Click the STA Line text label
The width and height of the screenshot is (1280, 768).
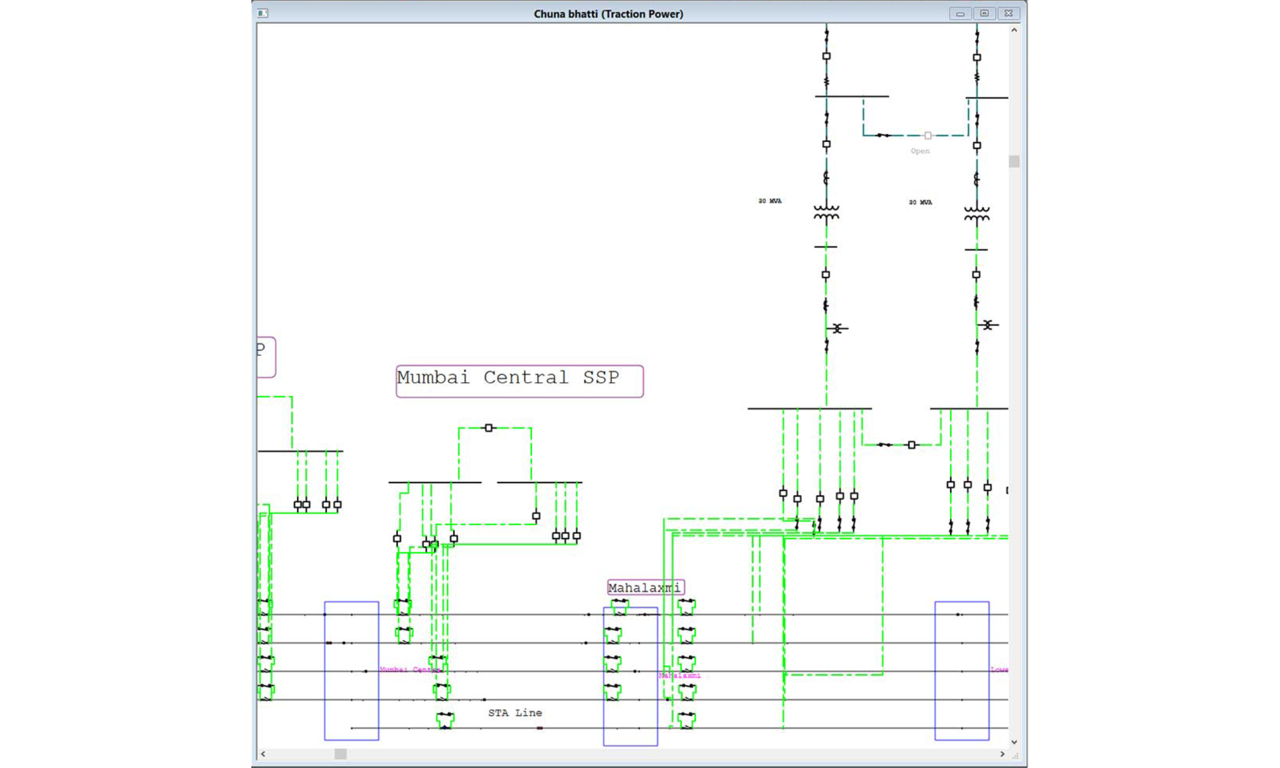pos(514,713)
